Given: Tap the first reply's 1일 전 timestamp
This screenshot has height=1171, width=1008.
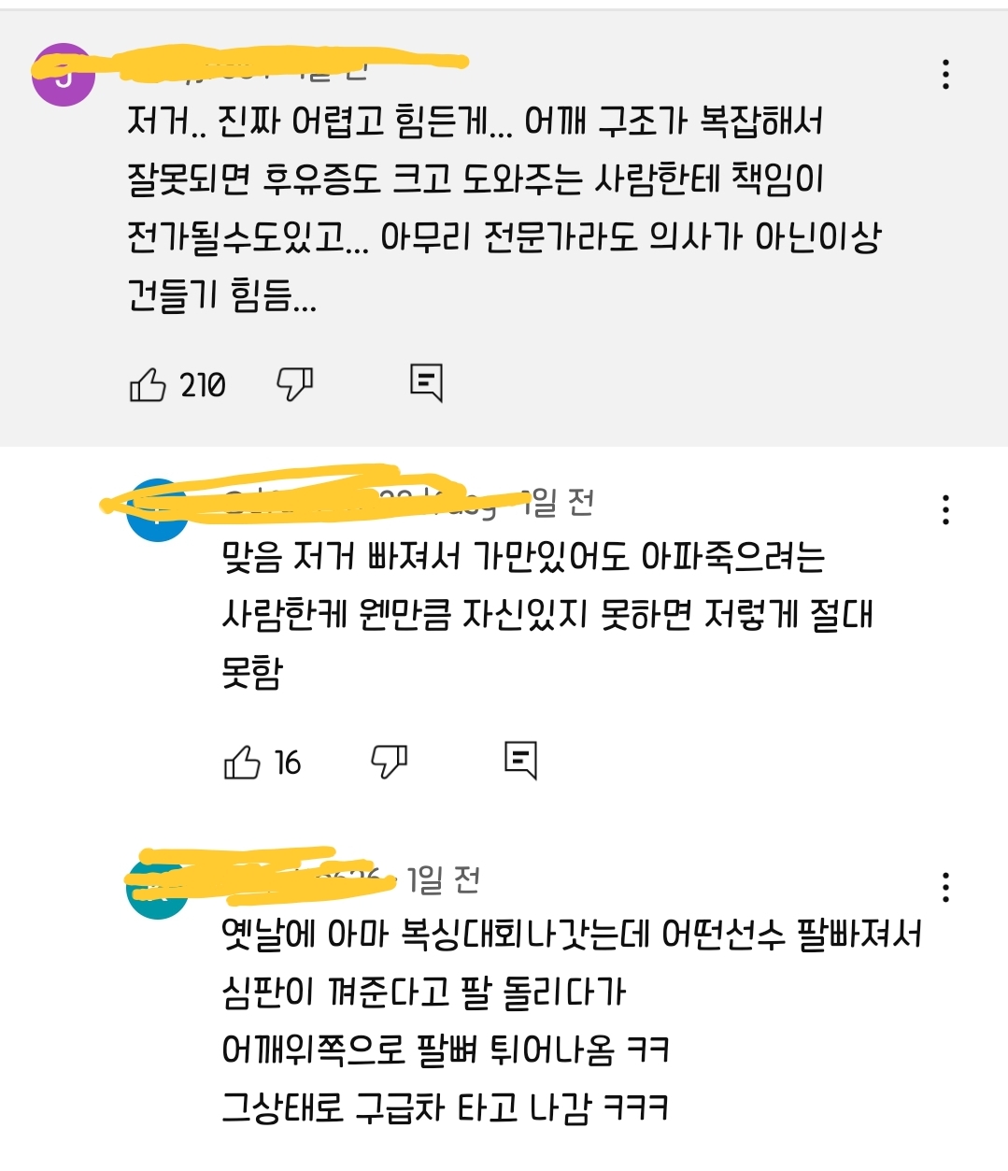Looking at the screenshot, I should pyautogui.click(x=557, y=503).
